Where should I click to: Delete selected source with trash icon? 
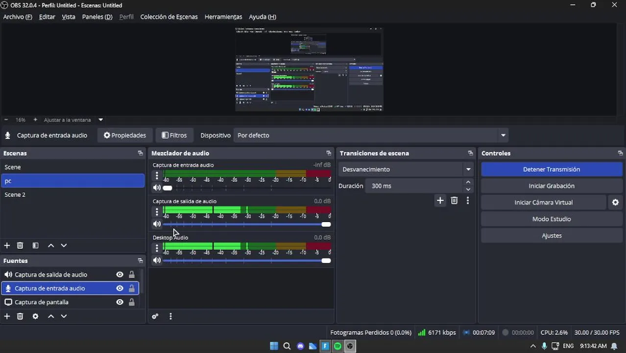tap(20, 316)
